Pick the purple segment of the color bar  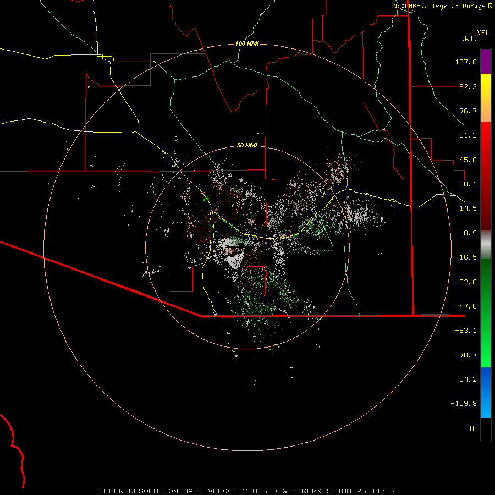pyautogui.click(x=486, y=62)
